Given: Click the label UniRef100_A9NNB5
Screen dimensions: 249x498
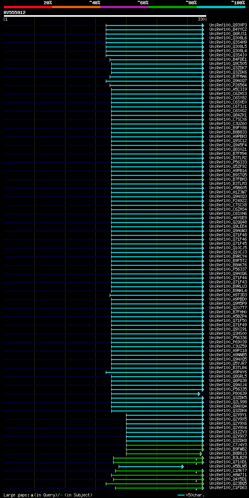Looking at the screenshot, I should (x=228, y=355).
